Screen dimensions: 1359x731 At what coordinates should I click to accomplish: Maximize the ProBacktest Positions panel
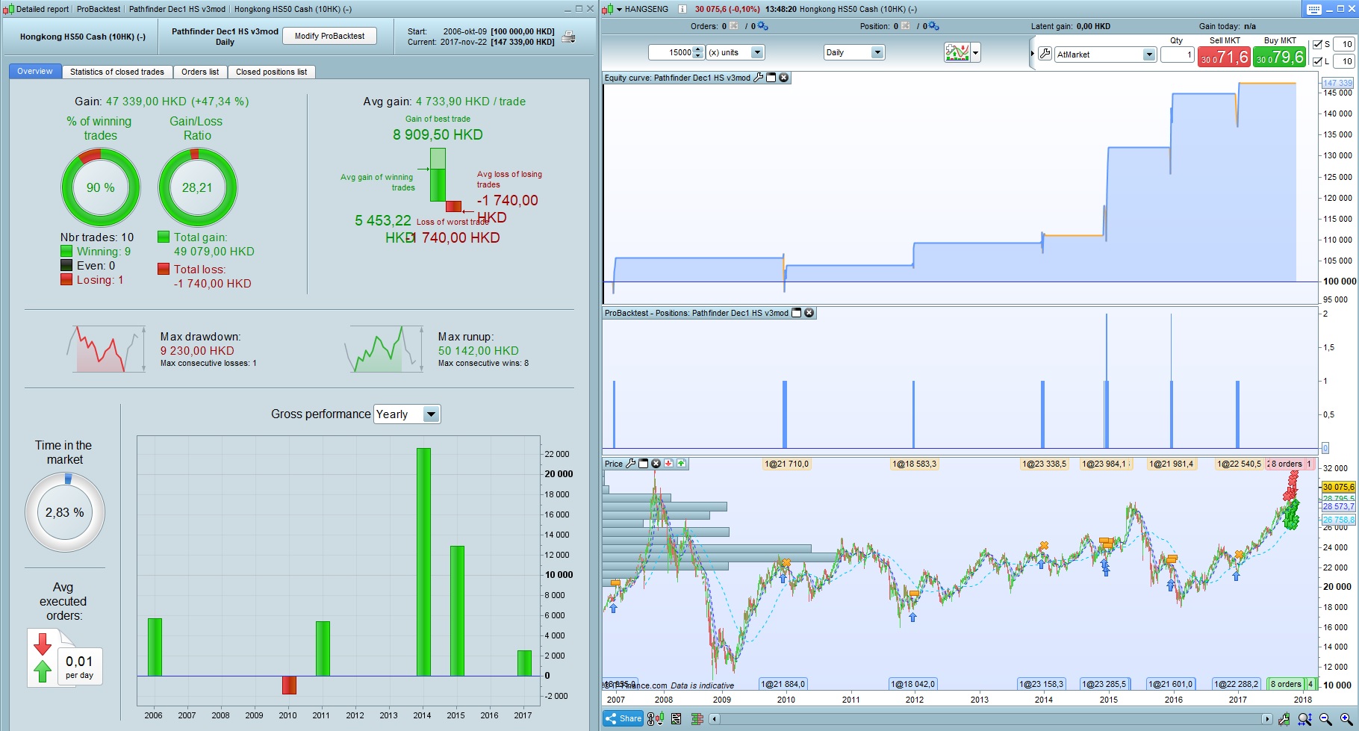(x=796, y=313)
